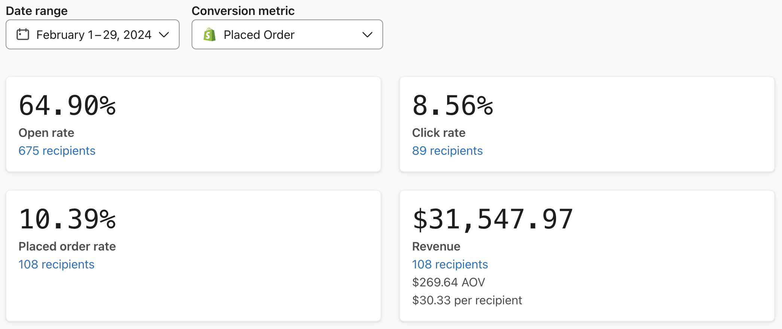The image size is (782, 329).
Task: Click the 8.56% click rate value
Action: pos(453,106)
